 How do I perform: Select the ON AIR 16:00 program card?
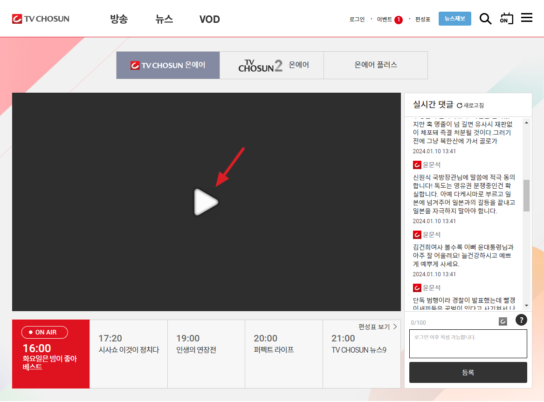click(x=51, y=354)
